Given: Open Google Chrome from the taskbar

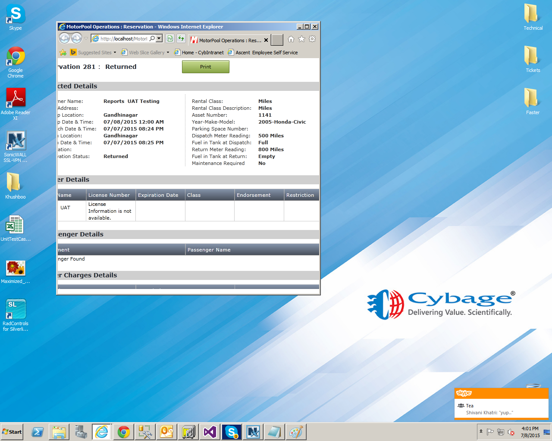Looking at the screenshot, I should (x=124, y=432).
